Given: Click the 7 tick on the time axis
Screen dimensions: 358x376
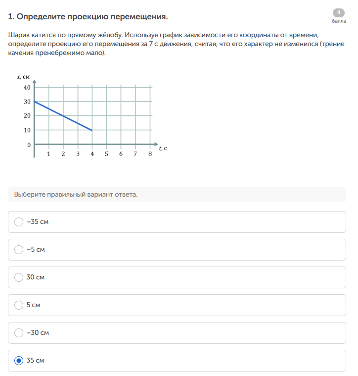Looking at the screenshot, I should (x=135, y=154).
